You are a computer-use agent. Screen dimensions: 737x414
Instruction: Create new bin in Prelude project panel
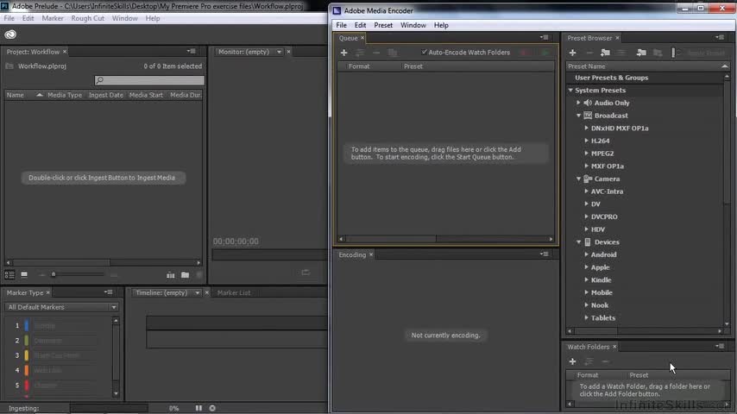186,275
